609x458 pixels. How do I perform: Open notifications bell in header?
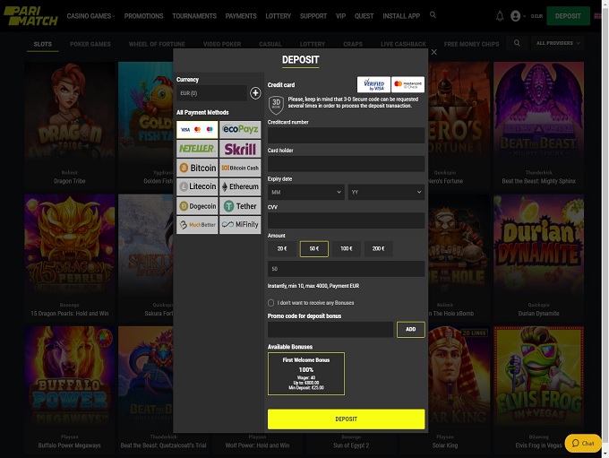coord(500,16)
